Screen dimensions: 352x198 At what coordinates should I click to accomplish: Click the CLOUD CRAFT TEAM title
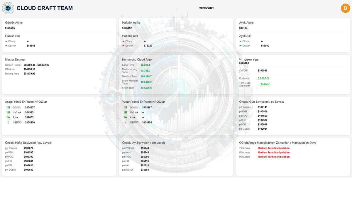[45, 8]
